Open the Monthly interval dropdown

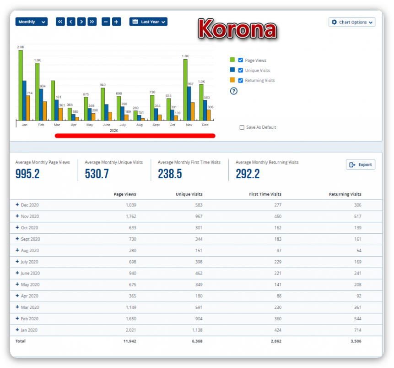coord(31,22)
